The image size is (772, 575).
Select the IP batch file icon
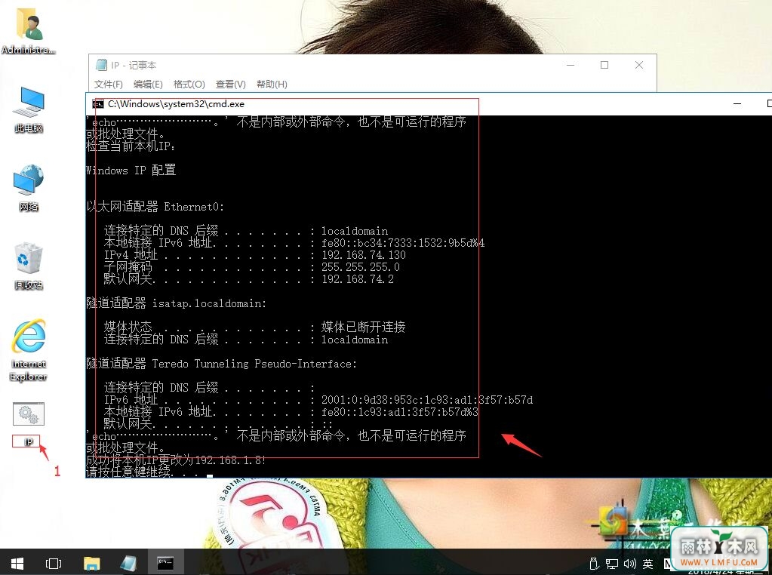tap(29, 424)
